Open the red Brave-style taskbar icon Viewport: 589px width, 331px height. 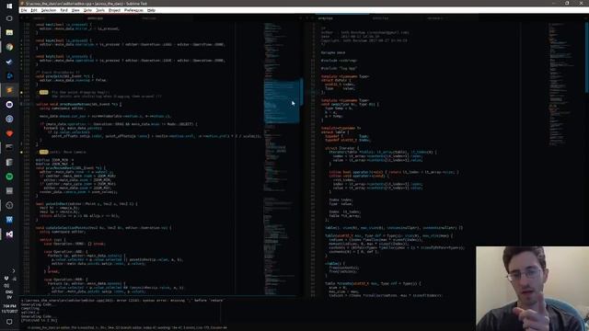coord(9,133)
